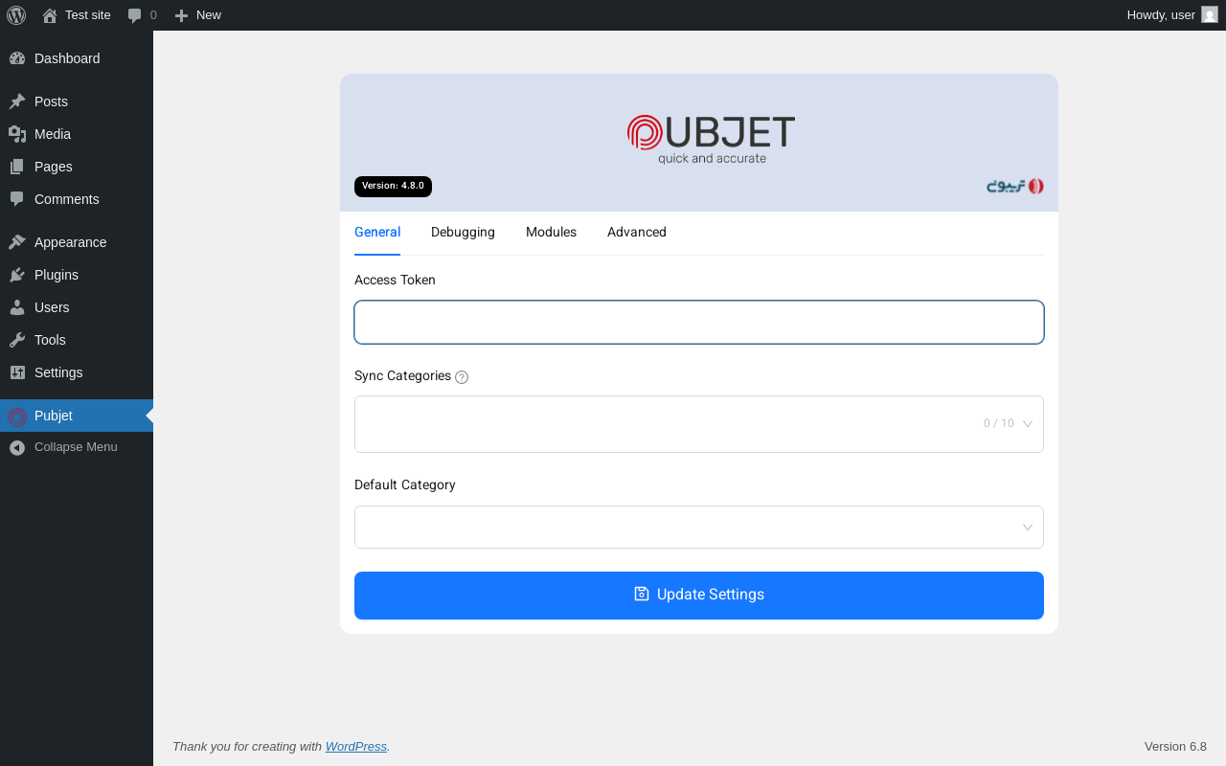
Task: Open Settings menu item
Action: point(77,372)
